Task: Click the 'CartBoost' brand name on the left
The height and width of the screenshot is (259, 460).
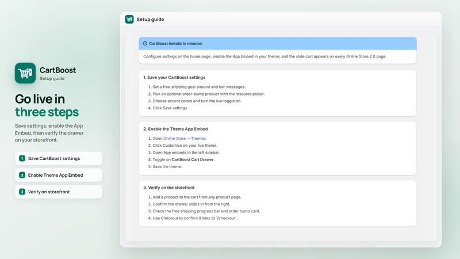Action: pyautogui.click(x=57, y=70)
